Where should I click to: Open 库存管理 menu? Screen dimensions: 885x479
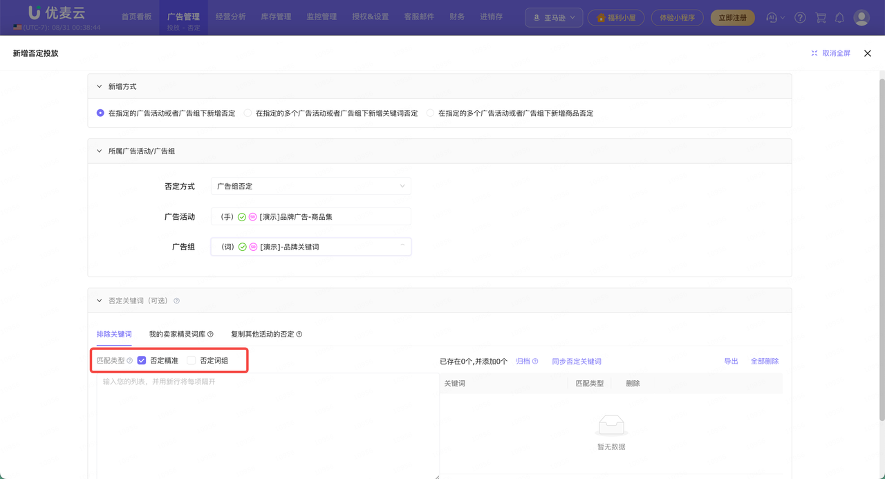276,17
